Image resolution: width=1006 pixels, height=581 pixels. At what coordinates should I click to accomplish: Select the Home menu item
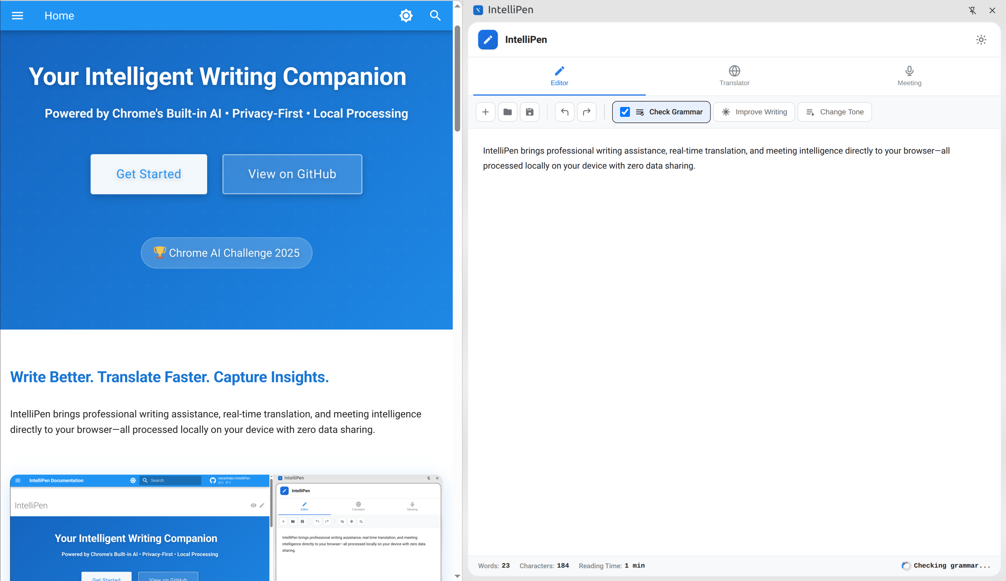[59, 16]
